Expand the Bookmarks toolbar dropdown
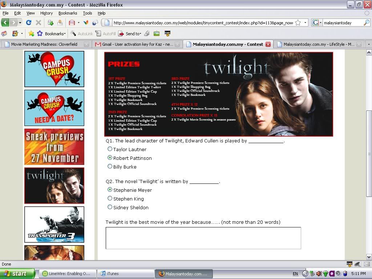 point(55,34)
